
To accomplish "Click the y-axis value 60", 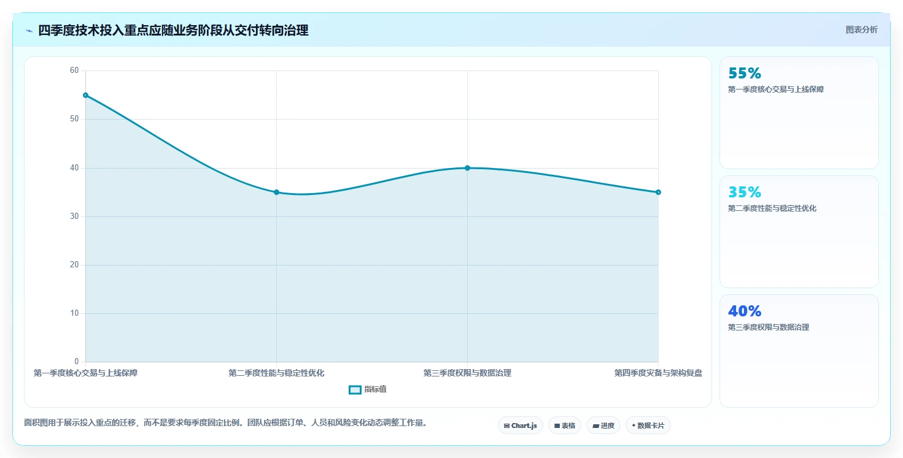I will [75, 71].
